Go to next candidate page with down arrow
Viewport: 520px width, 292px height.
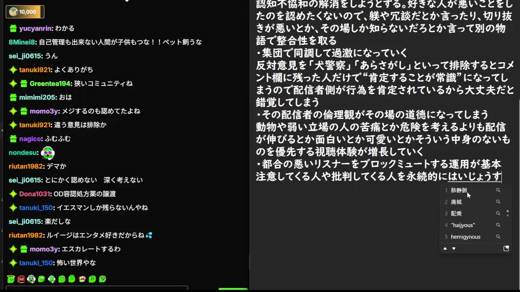point(454,249)
